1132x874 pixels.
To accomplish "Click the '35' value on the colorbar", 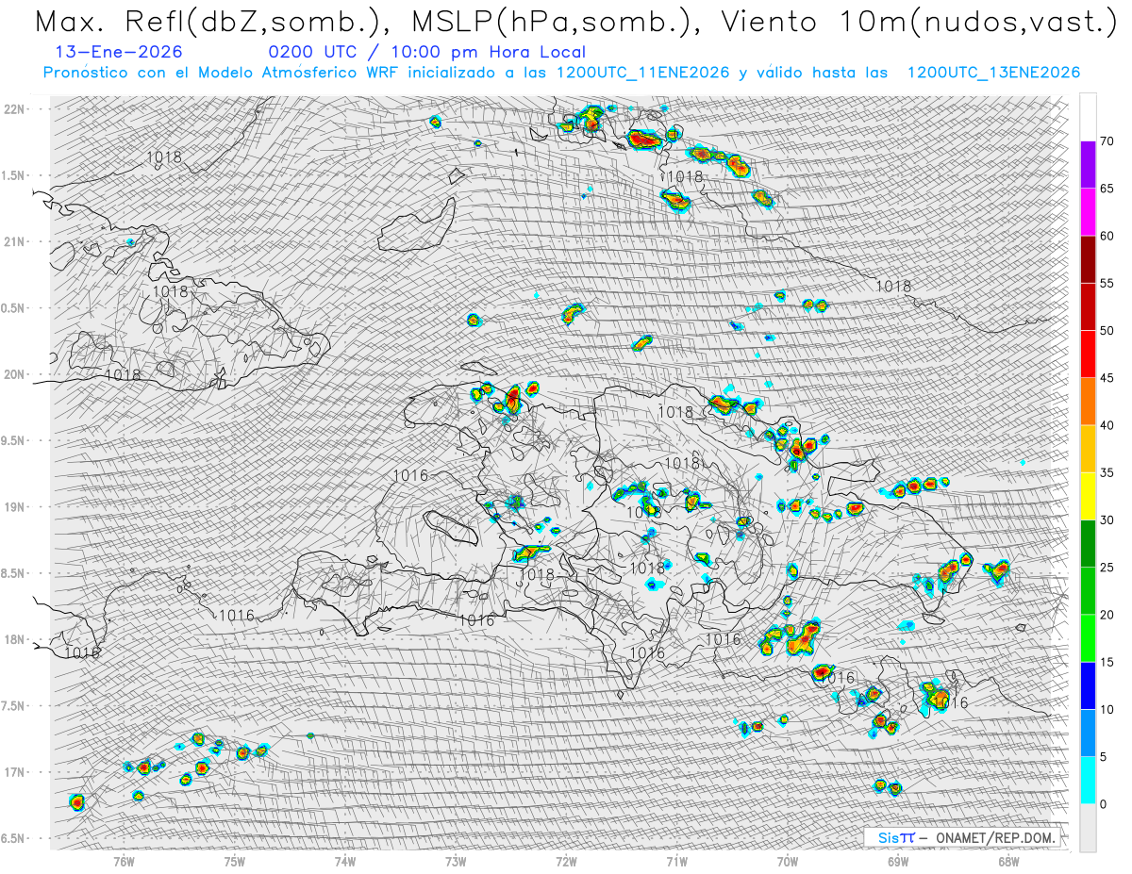I will tap(1107, 472).
